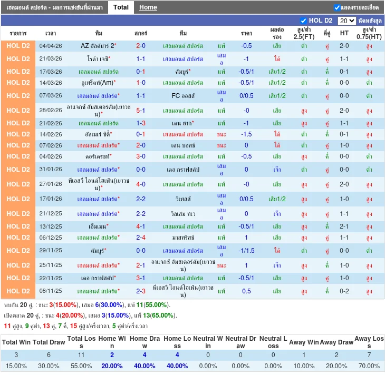Viewport: 385px width, 375px height.
Task: Click the โรด้า เจซี team link
Action: pyautogui.click(x=98, y=58)
